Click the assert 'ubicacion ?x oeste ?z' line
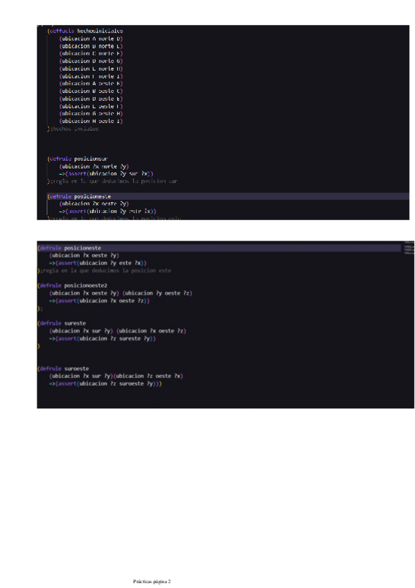 [99, 300]
